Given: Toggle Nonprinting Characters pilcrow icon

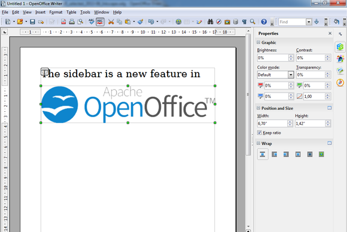Looking at the screenshot, I should pos(244,22).
